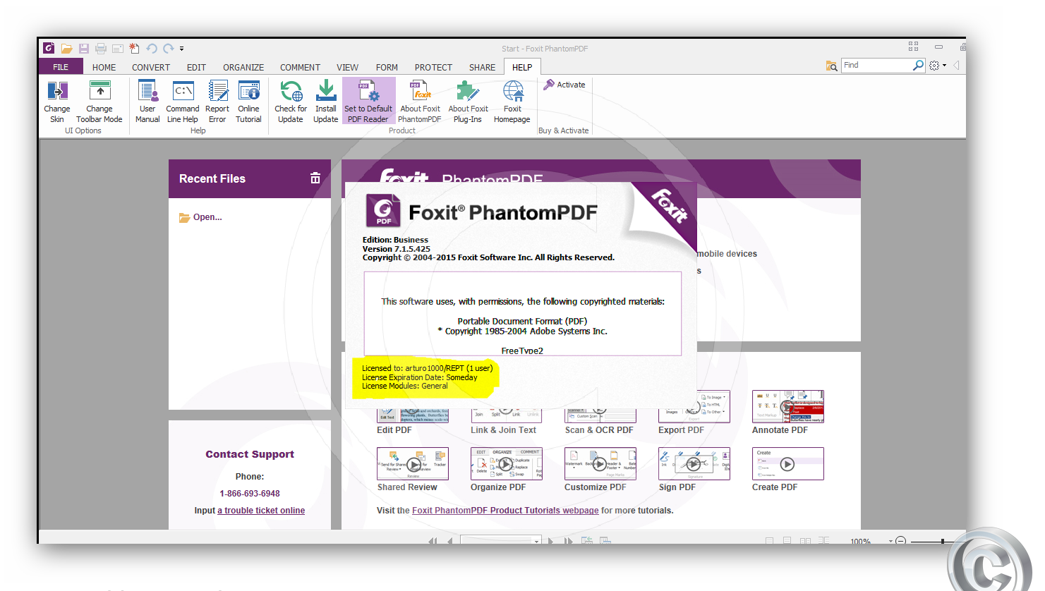Image resolution: width=1045 pixels, height=591 pixels.
Task: Click the trouble ticket online link
Action: tap(261, 511)
